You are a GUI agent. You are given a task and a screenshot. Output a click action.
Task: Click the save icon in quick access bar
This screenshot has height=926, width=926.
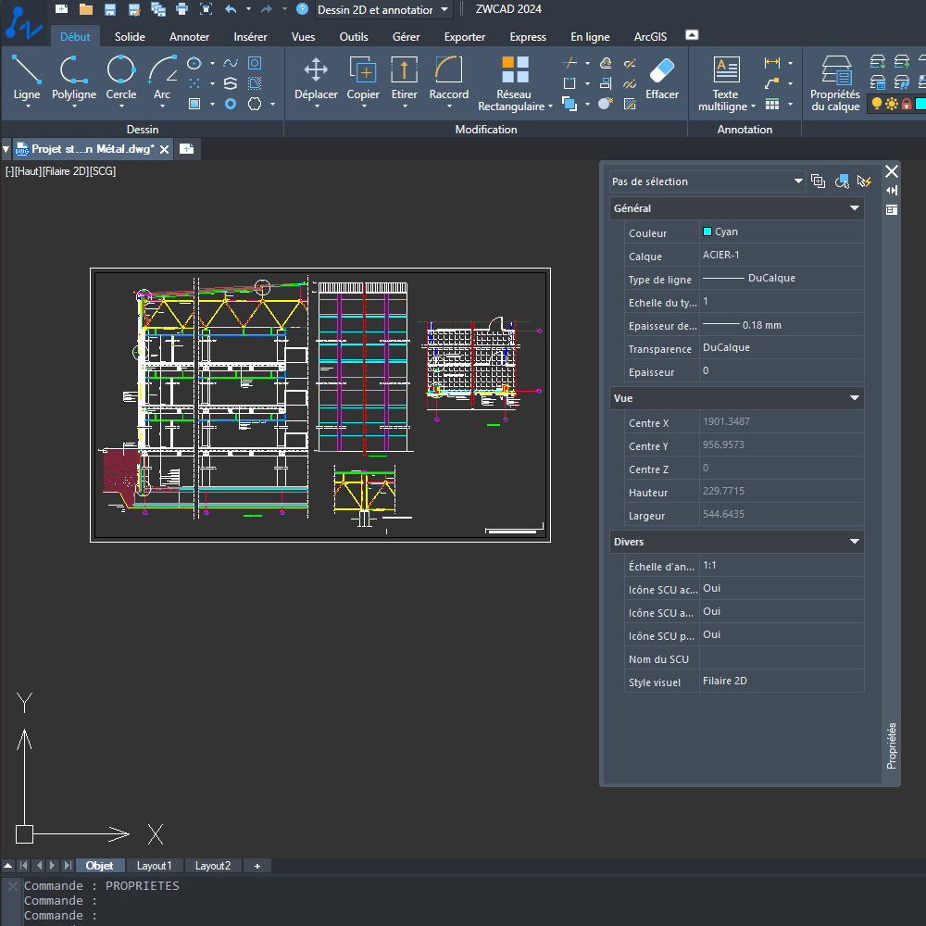pos(110,9)
